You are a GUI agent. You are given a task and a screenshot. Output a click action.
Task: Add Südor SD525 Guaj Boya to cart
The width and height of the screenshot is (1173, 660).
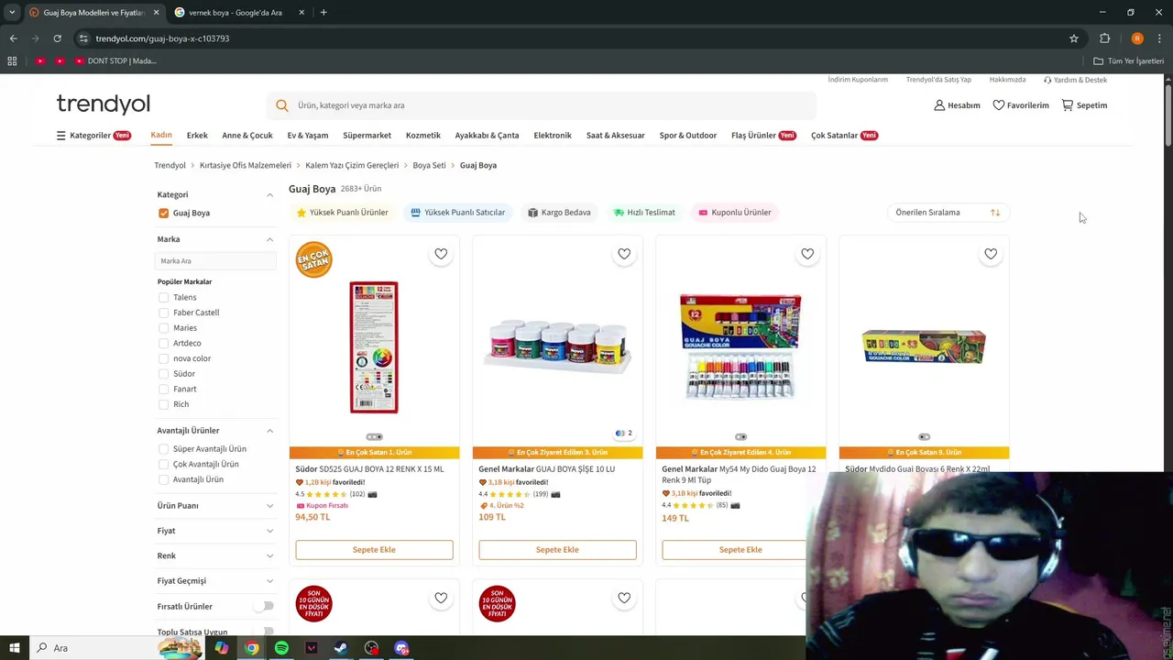374,550
